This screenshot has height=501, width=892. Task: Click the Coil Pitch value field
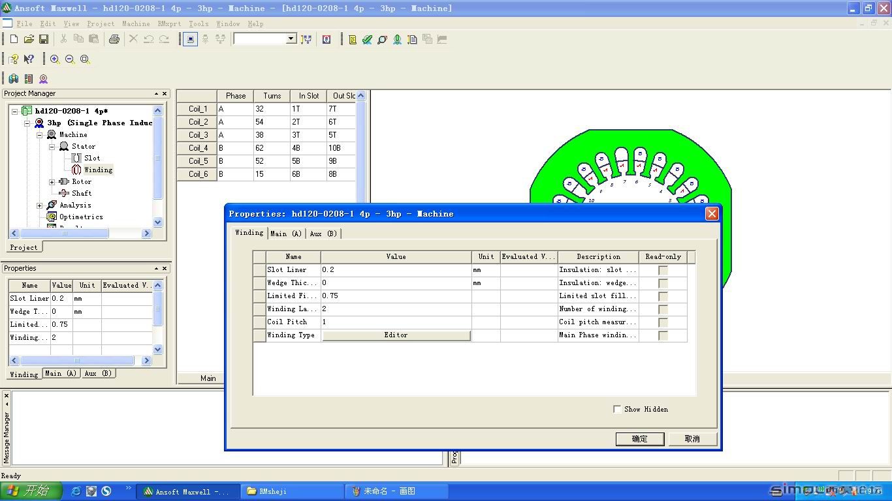[x=396, y=322]
